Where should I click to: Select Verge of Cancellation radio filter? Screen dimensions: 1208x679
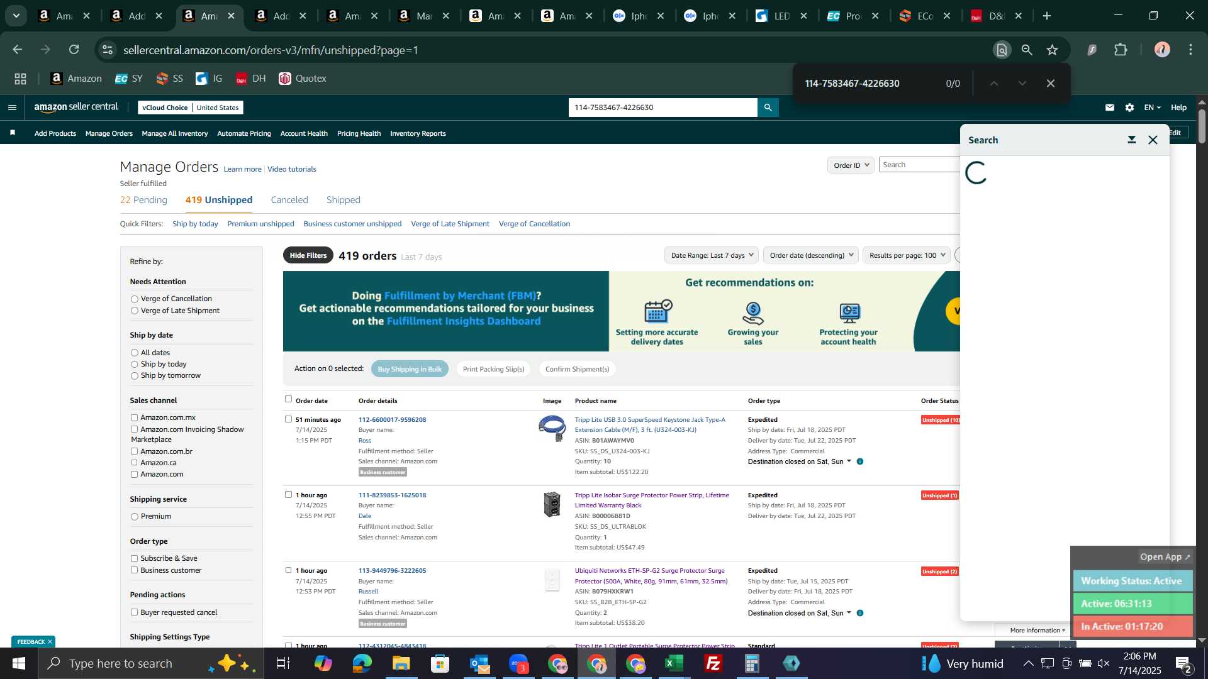(134, 299)
